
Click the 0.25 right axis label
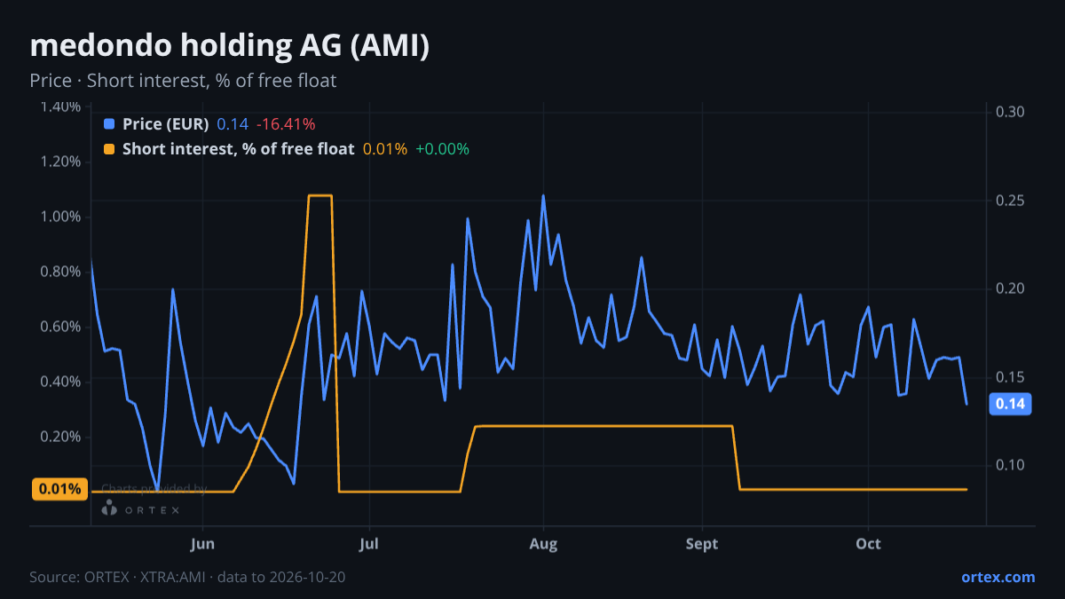pyautogui.click(x=1011, y=201)
